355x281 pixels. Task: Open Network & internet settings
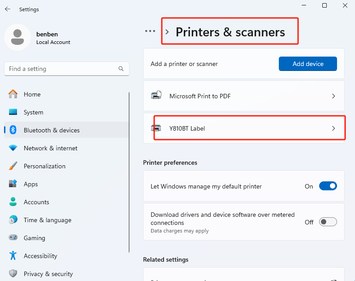tap(66, 148)
